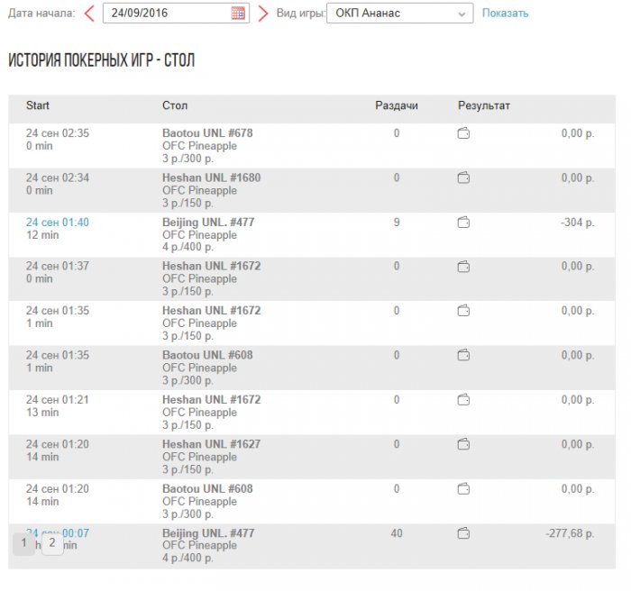
Task: Click the 'Показать' link
Action: point(505,14)
